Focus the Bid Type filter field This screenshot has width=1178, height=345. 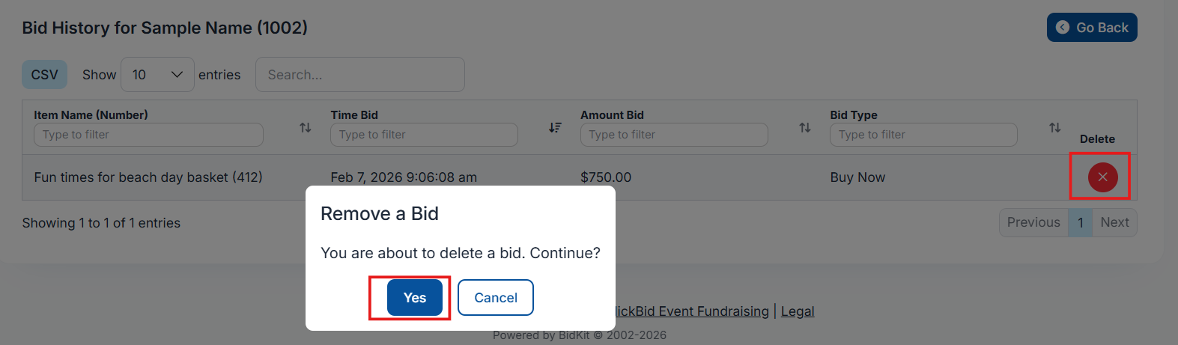click(x=923, y=135)
